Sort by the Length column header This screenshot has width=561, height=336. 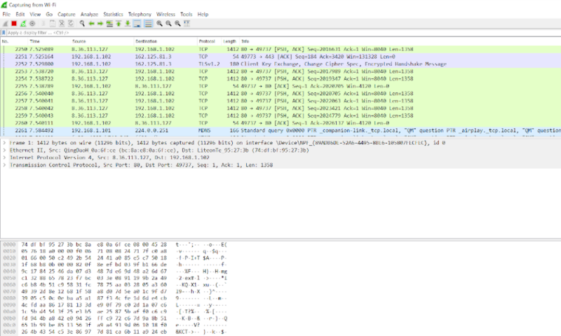(230, 41)
